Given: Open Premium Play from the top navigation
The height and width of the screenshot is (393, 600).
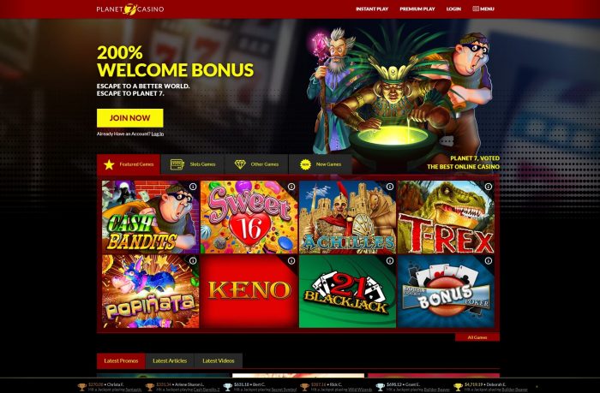Looking at the screenshot, I should coord(417,9).
